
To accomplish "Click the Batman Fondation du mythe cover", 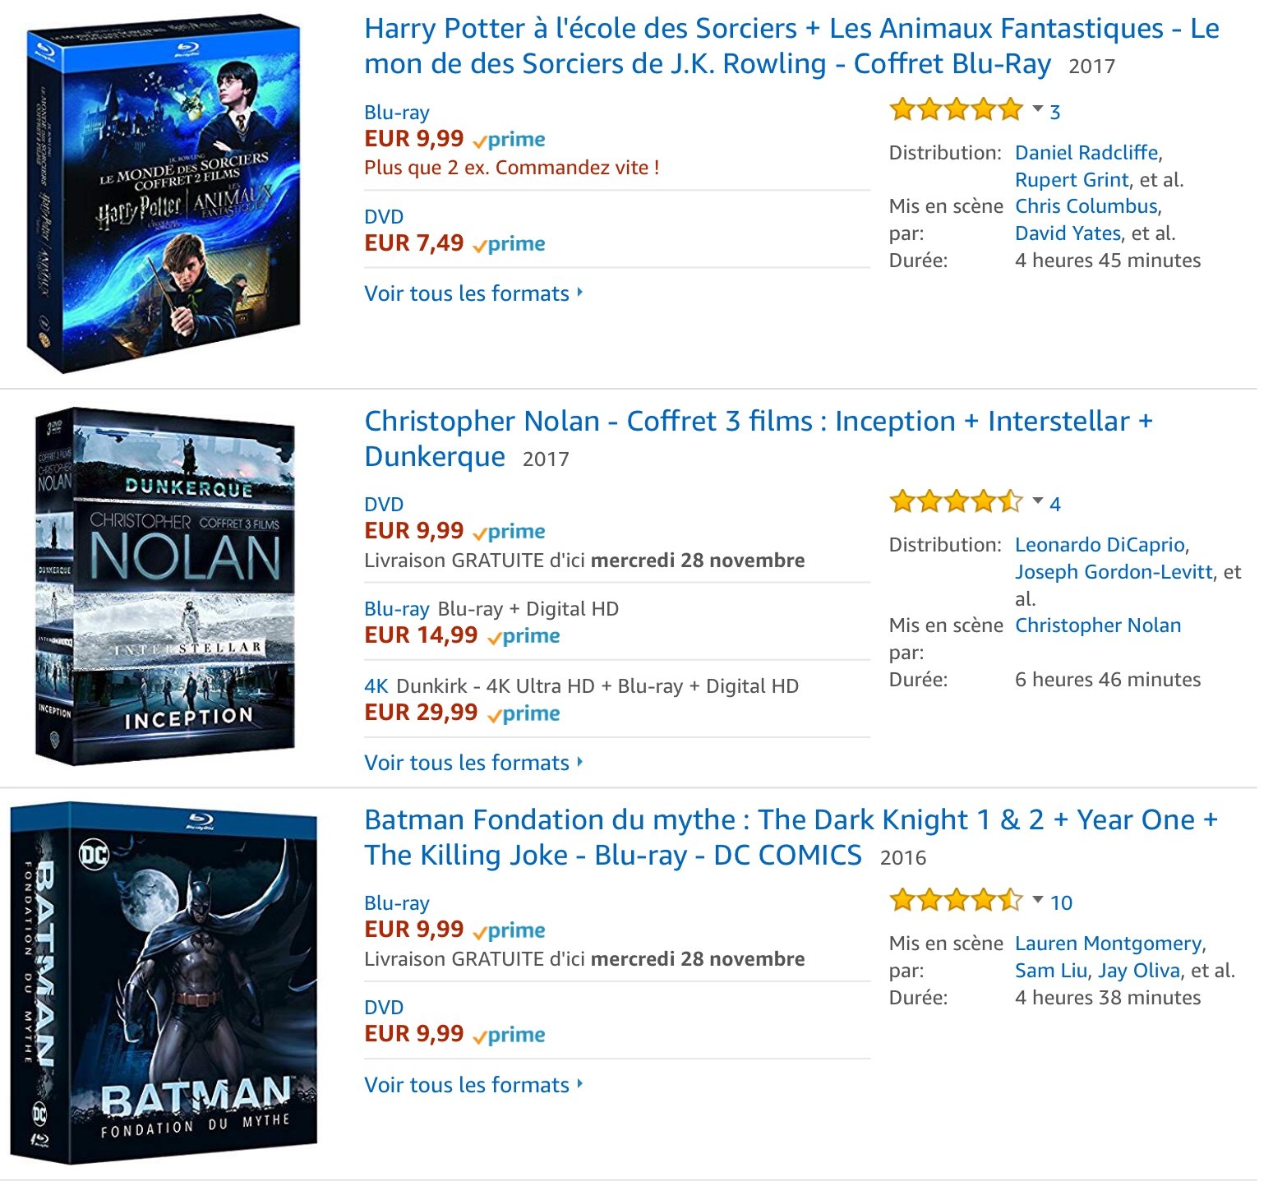I will click(164, 983).
